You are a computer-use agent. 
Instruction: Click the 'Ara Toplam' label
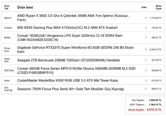(x=139, y=100)
